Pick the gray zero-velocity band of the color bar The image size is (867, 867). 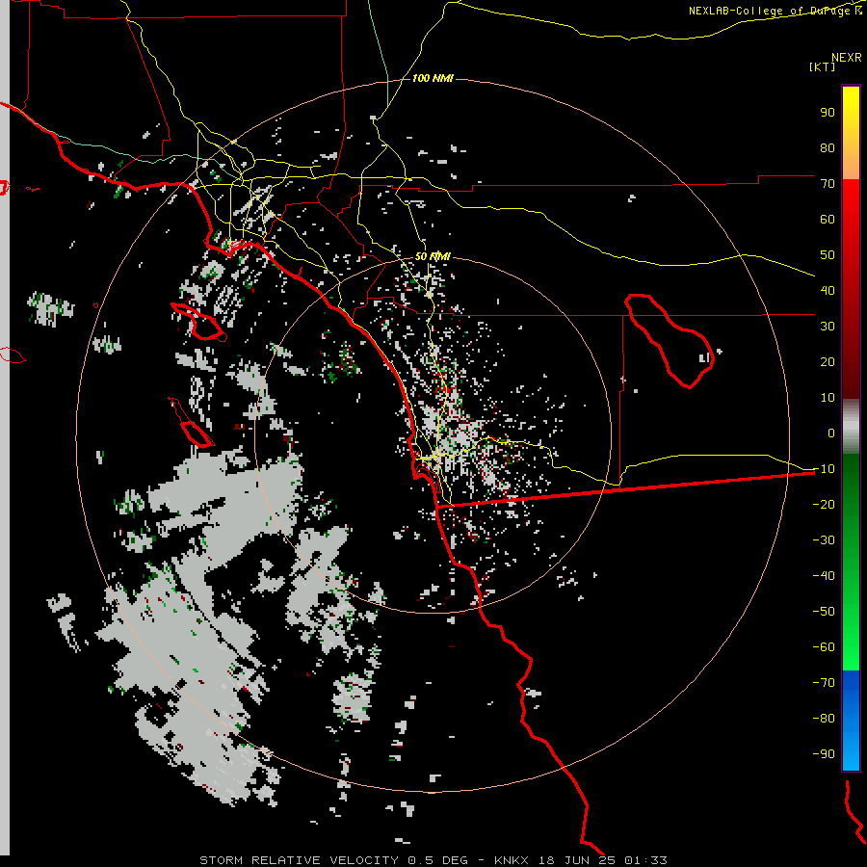click(x=851, y=427)
